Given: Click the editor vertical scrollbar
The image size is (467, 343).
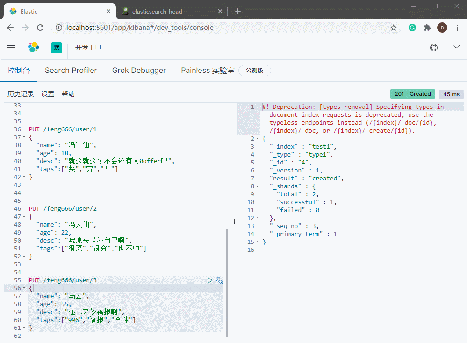Looking at the screenshot, I should coord(227,283).
